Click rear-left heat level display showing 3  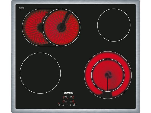coord(64,97)
